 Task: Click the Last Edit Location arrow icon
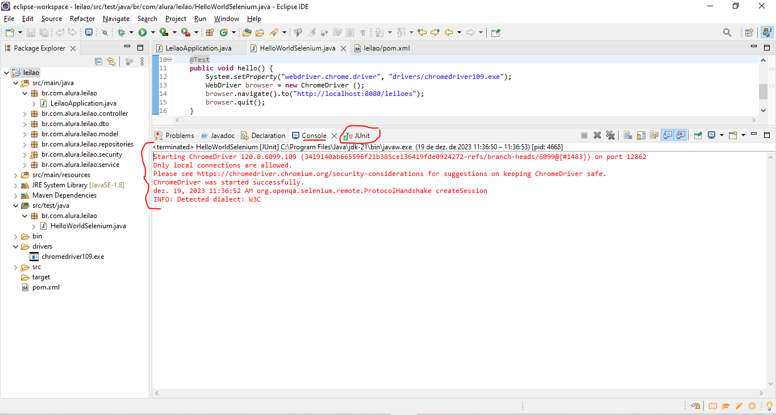(422, 32)
